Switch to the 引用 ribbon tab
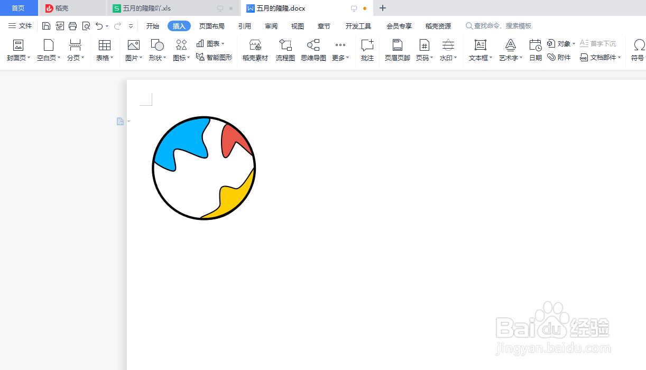The width and height of the screenshot is (646, 370). coord(245,26)
